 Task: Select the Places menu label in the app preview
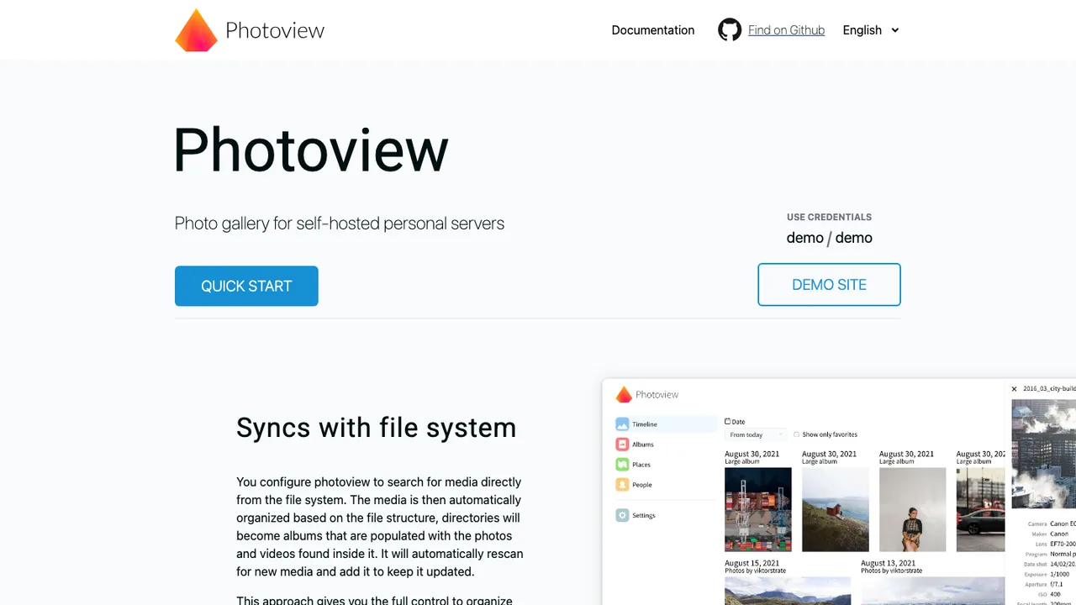[641, 465]
